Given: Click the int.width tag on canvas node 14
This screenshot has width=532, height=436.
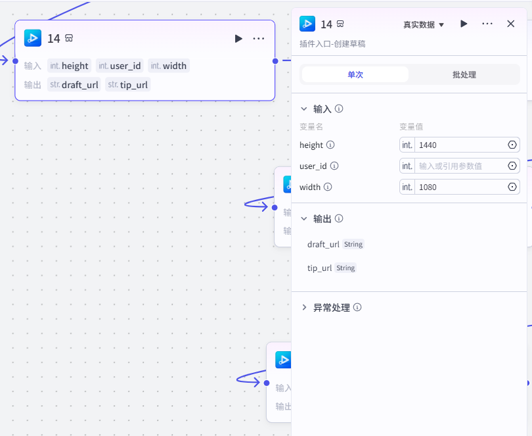Looking at the screenshot, I should point(169,66).
